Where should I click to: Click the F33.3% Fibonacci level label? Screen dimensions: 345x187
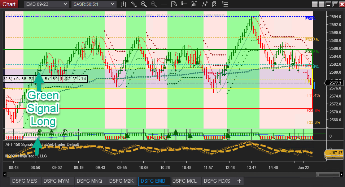click(312, 40)
